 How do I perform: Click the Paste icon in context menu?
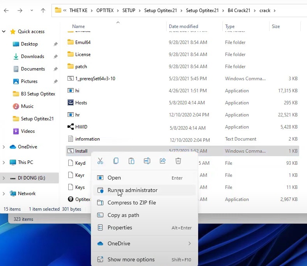131,161
